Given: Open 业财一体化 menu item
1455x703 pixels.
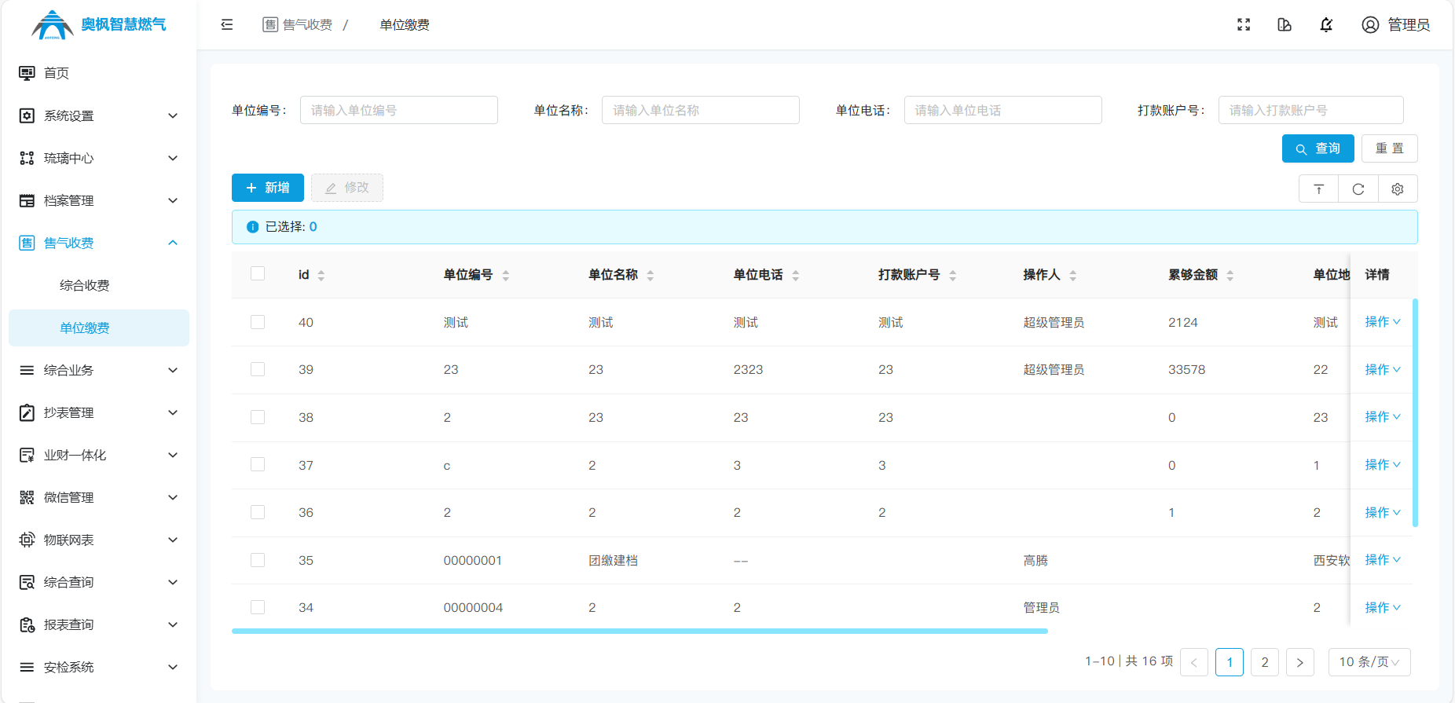Looking at the screenshot, I should coord(99,455).
